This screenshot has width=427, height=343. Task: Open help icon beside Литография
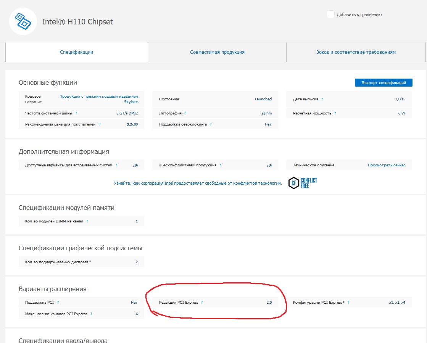click(x=185, y=113)
